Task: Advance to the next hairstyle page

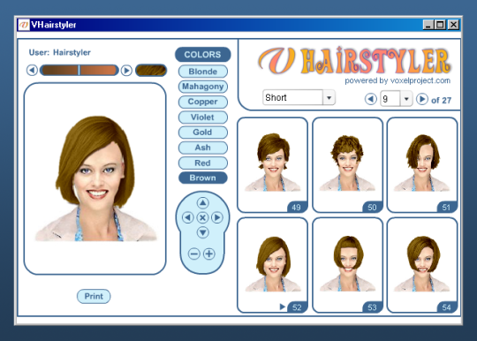Action: pyautogui.click(x=422, y=99)
